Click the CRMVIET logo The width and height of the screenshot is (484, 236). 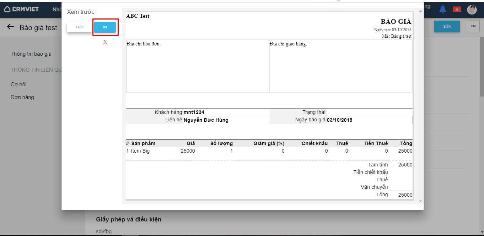21,9
